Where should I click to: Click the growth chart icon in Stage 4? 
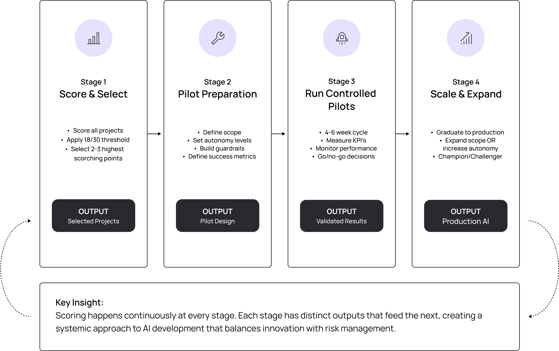point(466,38)
